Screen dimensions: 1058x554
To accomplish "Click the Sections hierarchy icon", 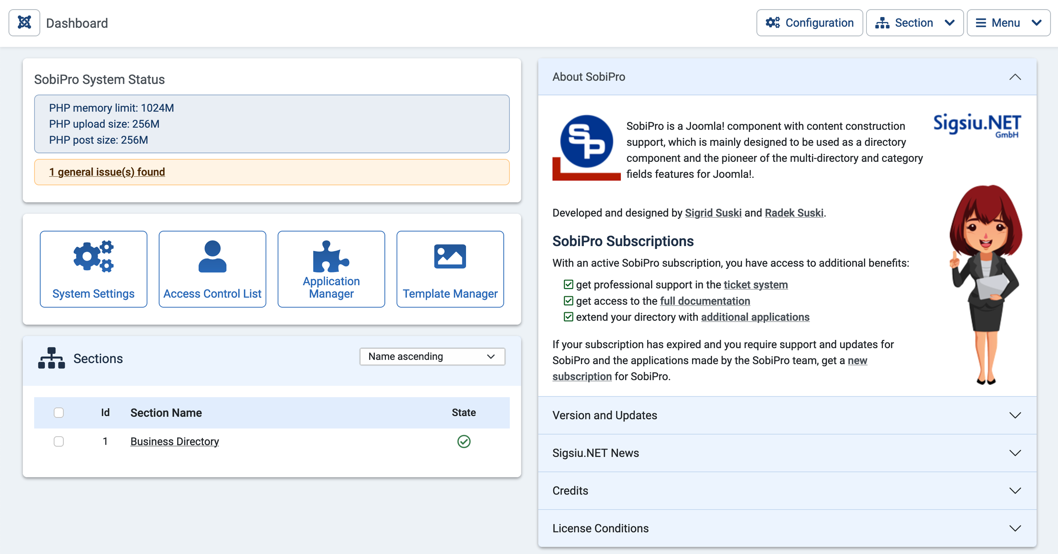I will pos(51,358).
